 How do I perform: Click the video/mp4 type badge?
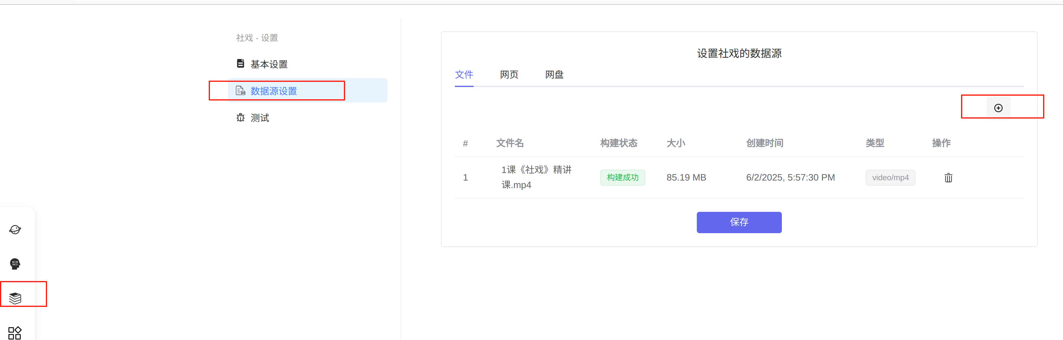tap(890, 178)
